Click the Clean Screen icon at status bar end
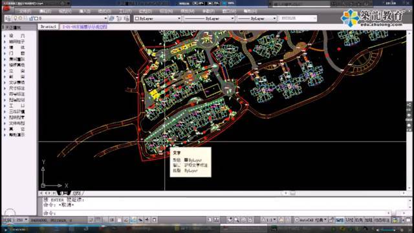Screen dimensions: 414x233 [408, 220]
